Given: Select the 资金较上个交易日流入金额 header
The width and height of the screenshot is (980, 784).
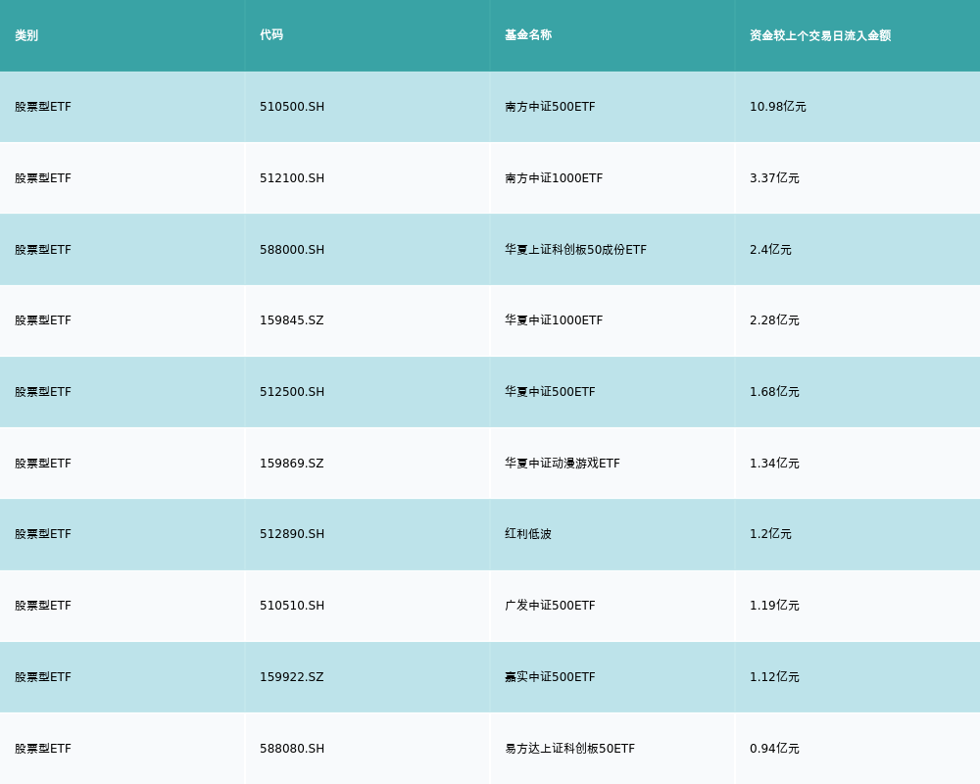Looking at the screenshot, I should tap(820, 35).
